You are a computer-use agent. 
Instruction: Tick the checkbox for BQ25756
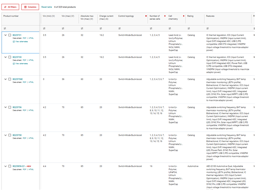pos(10,107)
